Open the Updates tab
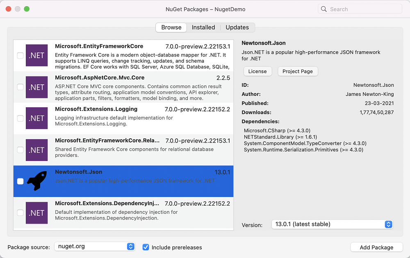This screenshot has height=258, width=410. 237,27
